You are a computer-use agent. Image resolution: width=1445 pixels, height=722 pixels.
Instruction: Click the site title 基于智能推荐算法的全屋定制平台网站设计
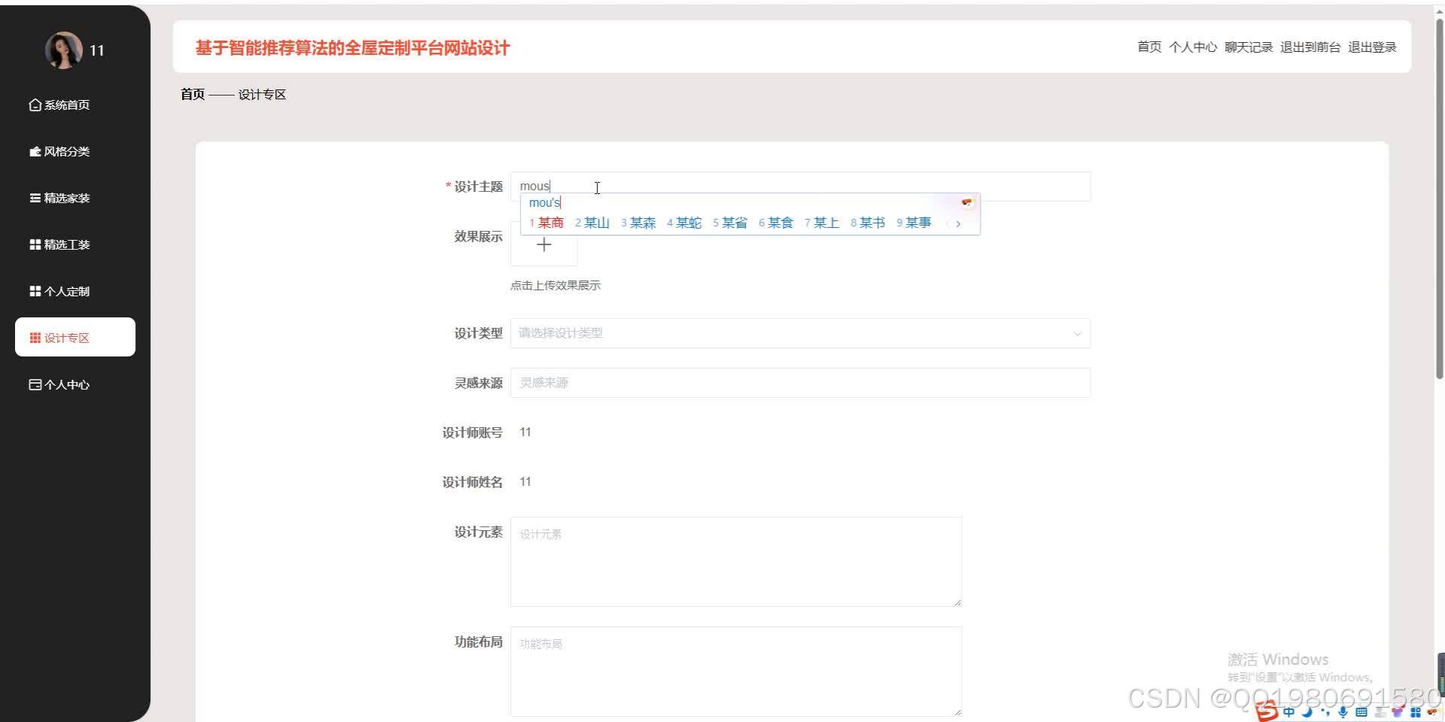(352, 48)
